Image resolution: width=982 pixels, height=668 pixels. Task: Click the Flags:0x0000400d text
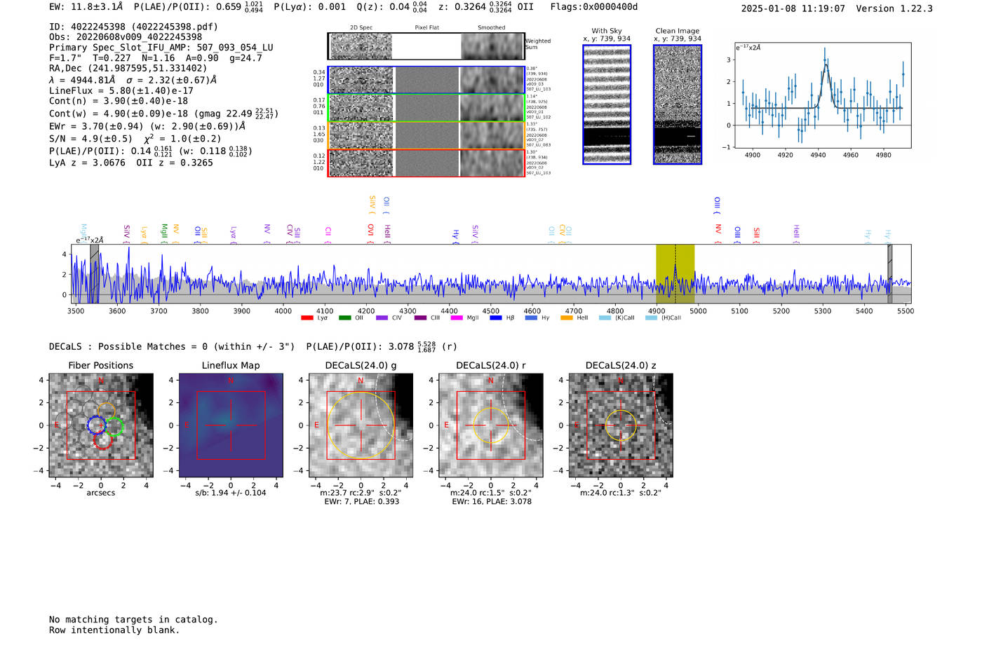click(x=594, y=7)
